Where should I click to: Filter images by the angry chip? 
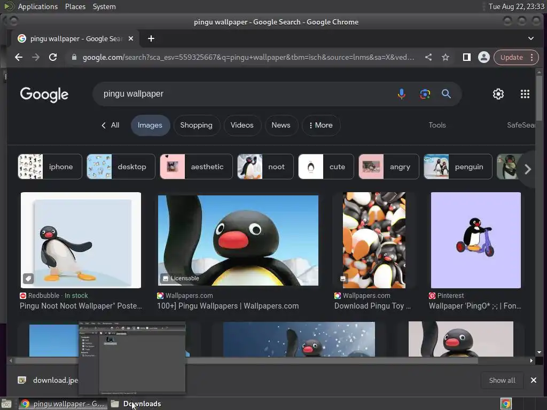point(389,167)
